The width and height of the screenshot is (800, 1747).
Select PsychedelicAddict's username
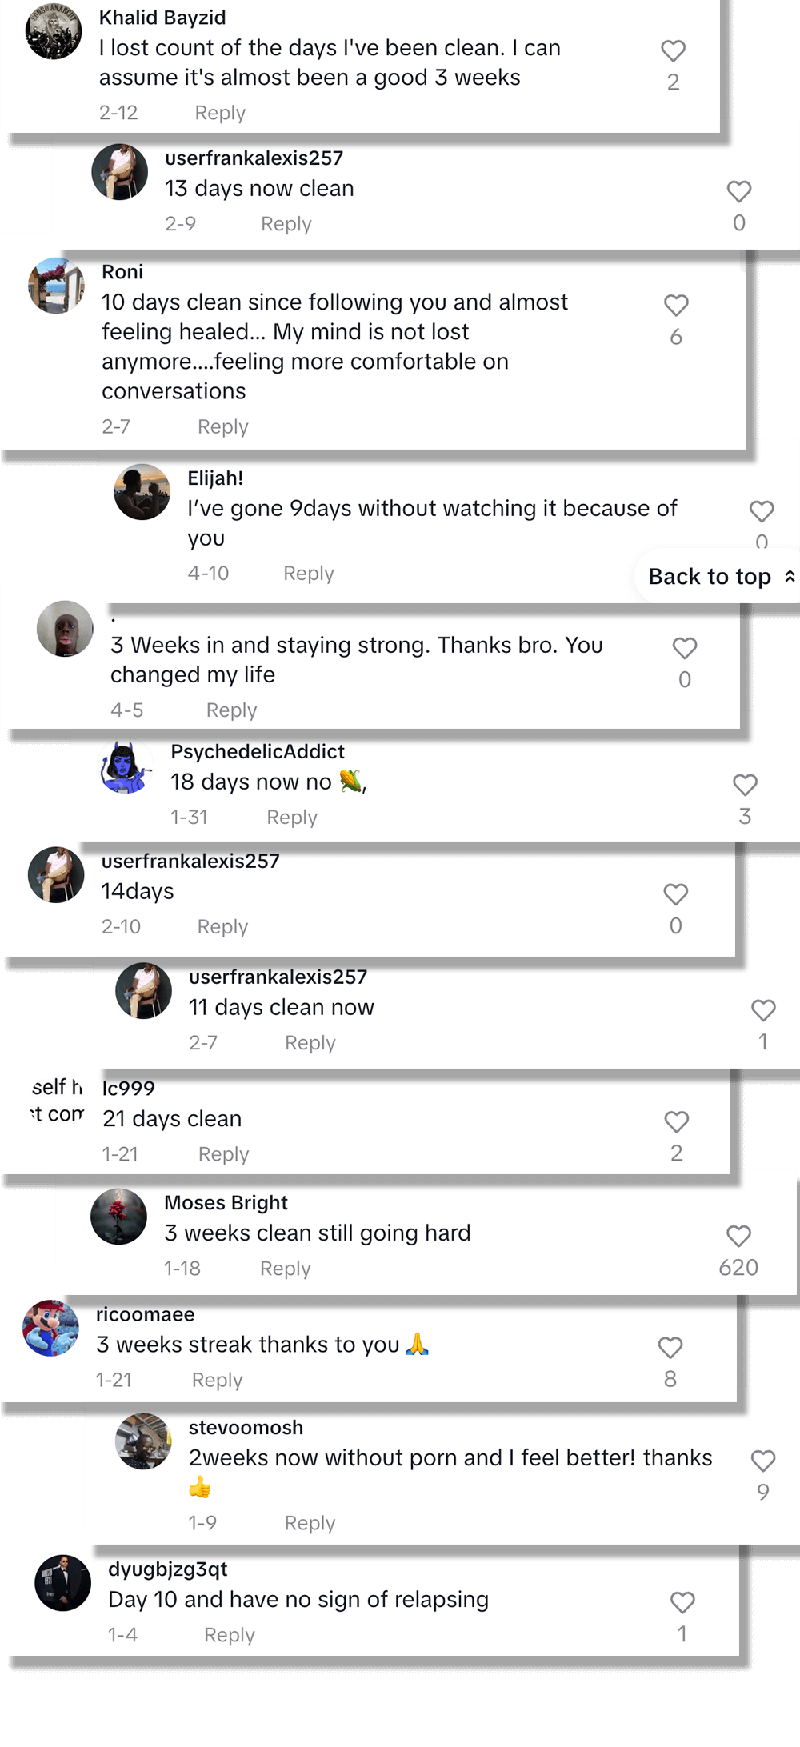(257, 750)
